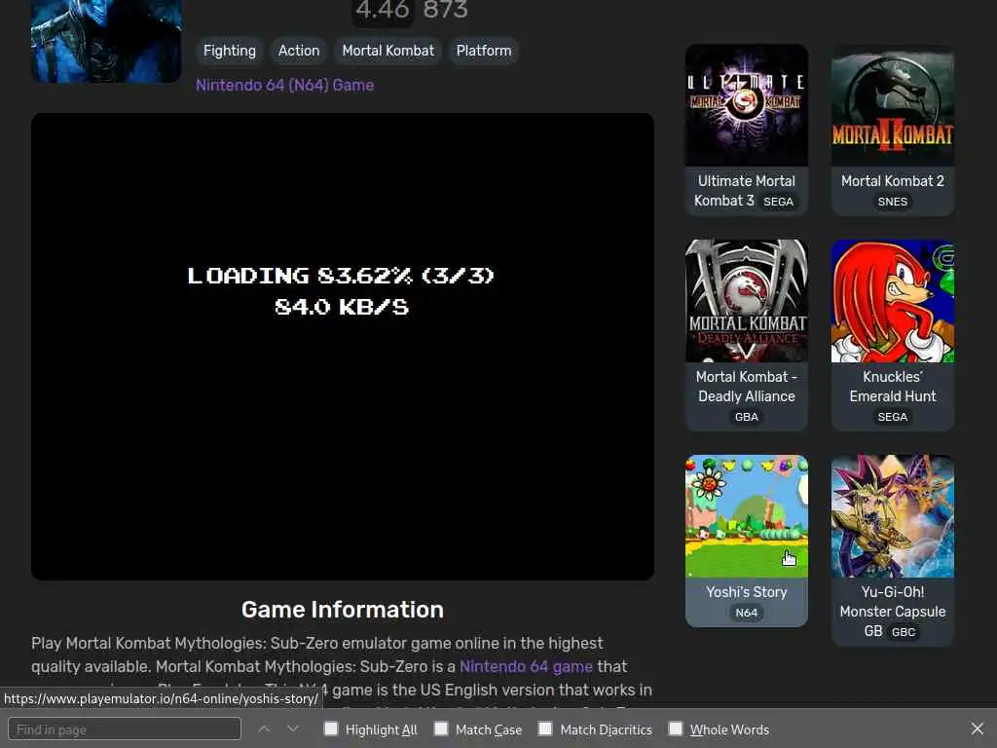Open the Platform tag

(x=484, y=51)
